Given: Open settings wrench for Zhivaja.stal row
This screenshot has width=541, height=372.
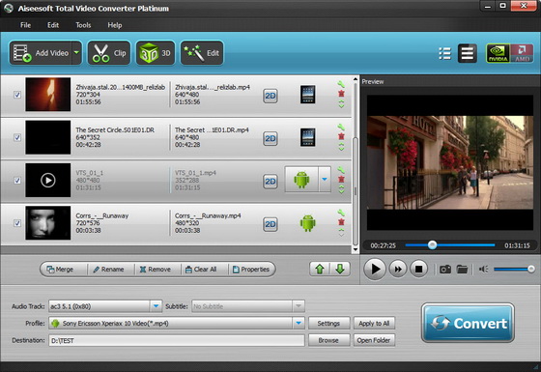Looking at the screenshot, I should [341, 84].
